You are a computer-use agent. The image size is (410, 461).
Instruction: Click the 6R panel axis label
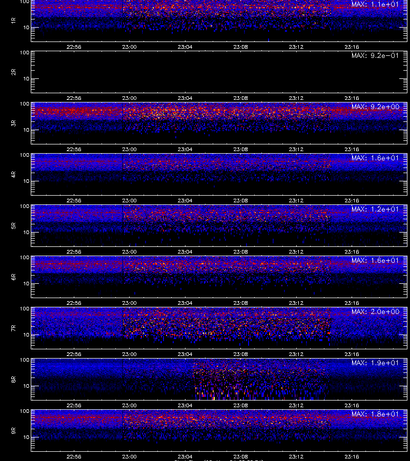tap(13, 277)
